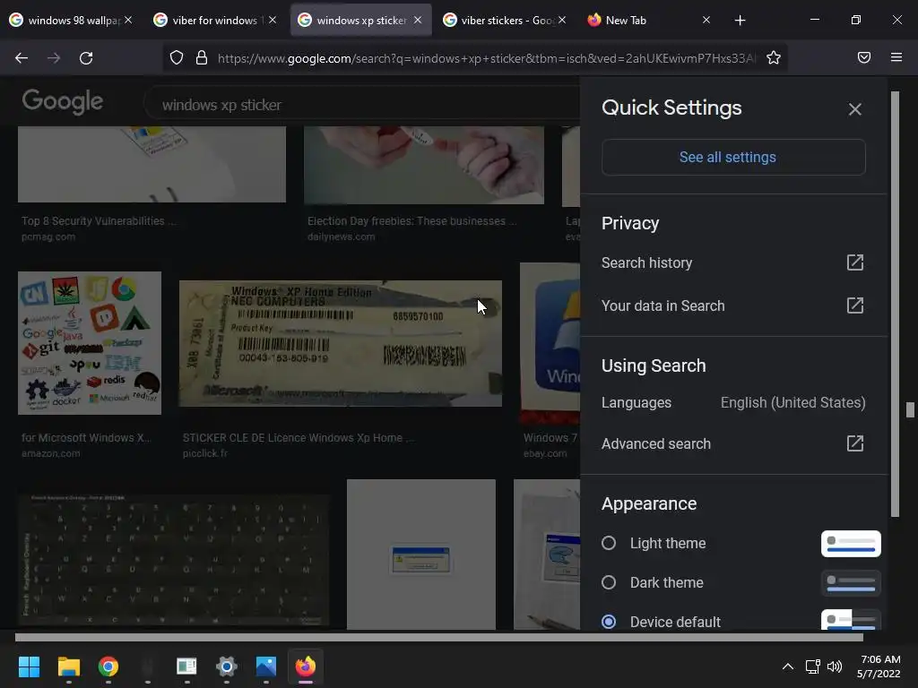Click the 'STICKER CLE DE Licence Windows Xp Home' caption
Viewport: 918px width, 688px height.
[x=298, y=437]
